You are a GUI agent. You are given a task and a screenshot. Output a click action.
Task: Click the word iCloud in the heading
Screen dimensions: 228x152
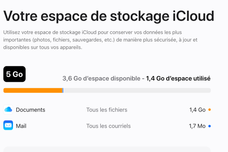pos(197,16)
